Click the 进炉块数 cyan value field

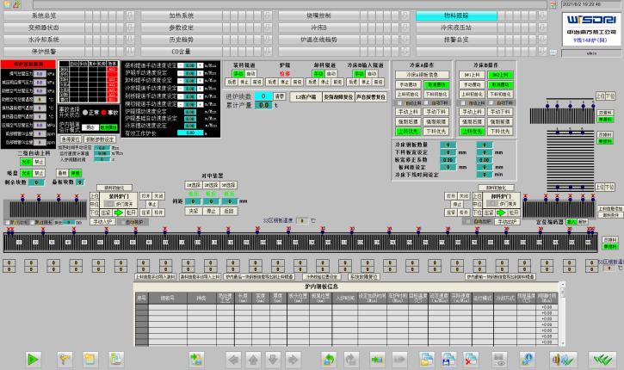point(263,96)
